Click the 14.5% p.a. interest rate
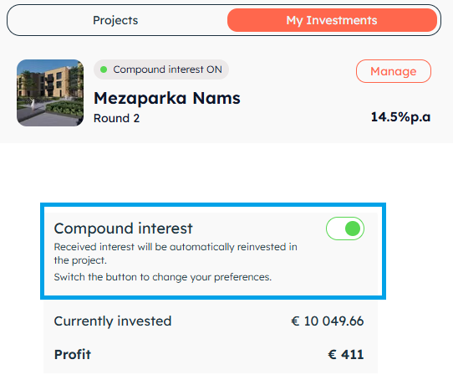 point(400,117)
